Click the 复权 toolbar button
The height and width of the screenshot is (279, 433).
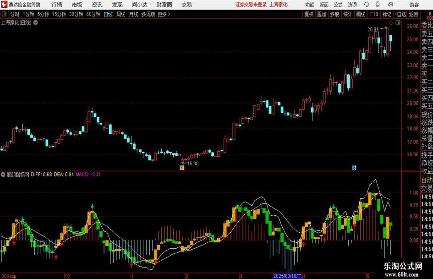coord(309,14)
